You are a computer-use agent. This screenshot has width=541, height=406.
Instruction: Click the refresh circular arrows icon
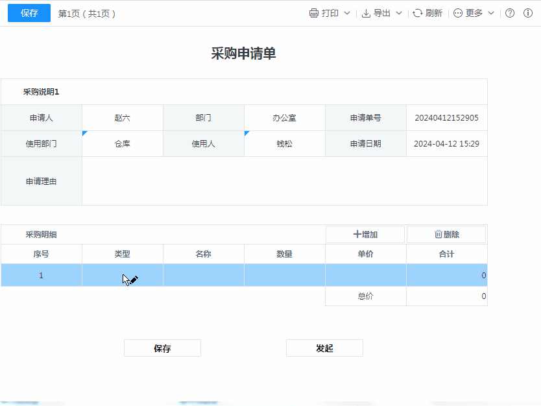pos(418,13)
